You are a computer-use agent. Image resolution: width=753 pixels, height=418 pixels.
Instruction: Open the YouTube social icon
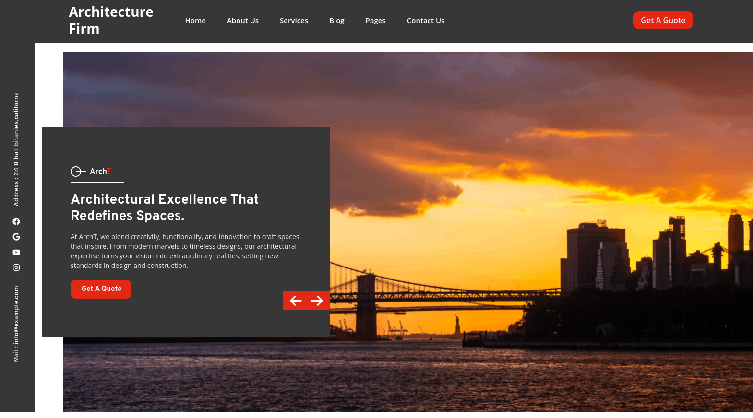point(16,252)
